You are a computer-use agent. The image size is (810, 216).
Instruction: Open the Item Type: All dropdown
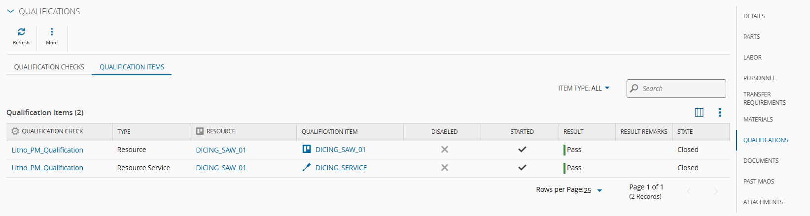584,88
